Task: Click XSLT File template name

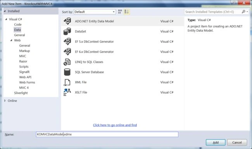Action: 81,92
